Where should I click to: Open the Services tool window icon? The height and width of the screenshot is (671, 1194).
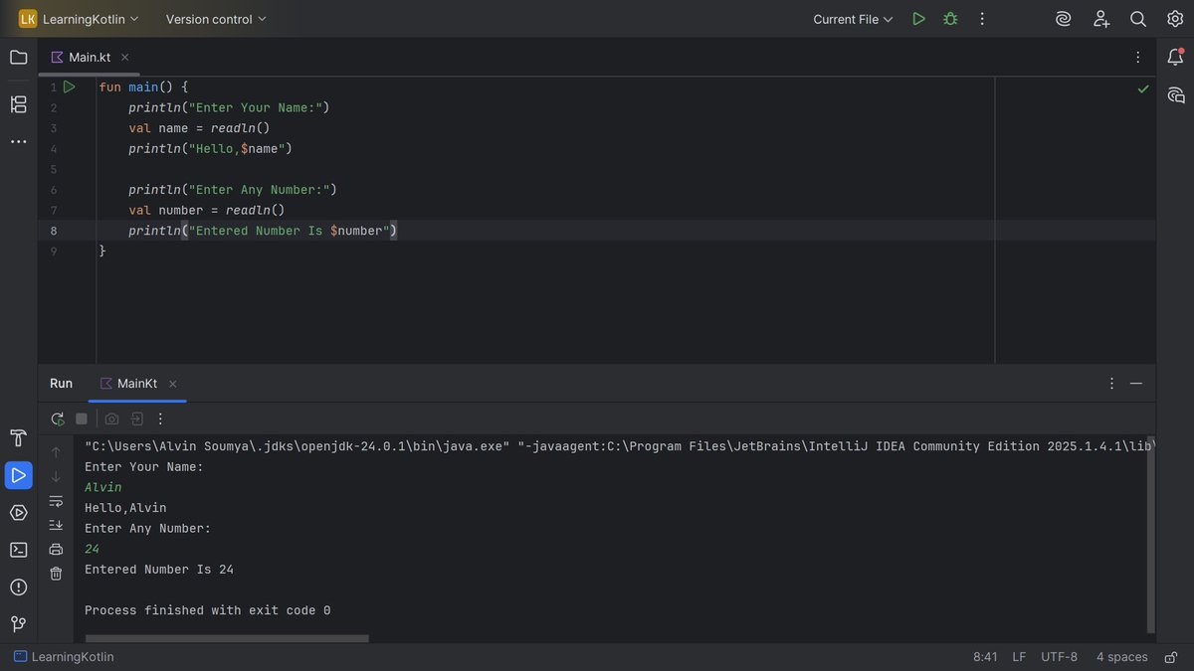[18, 513]
